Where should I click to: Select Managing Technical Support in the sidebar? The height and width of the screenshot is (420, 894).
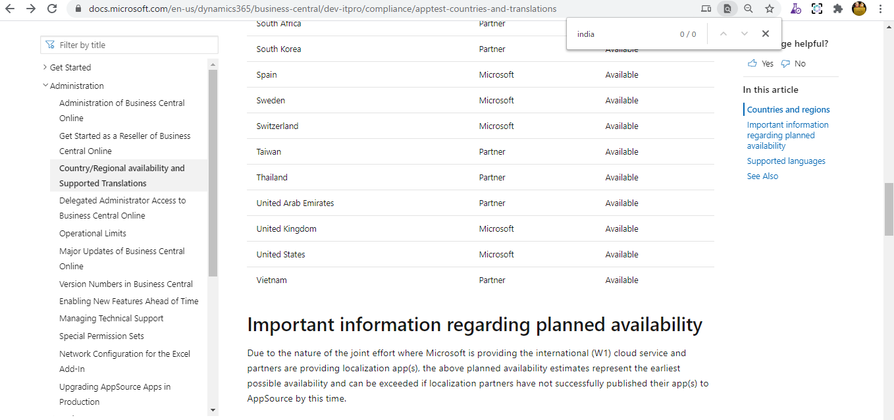click(x=111, y=318)
